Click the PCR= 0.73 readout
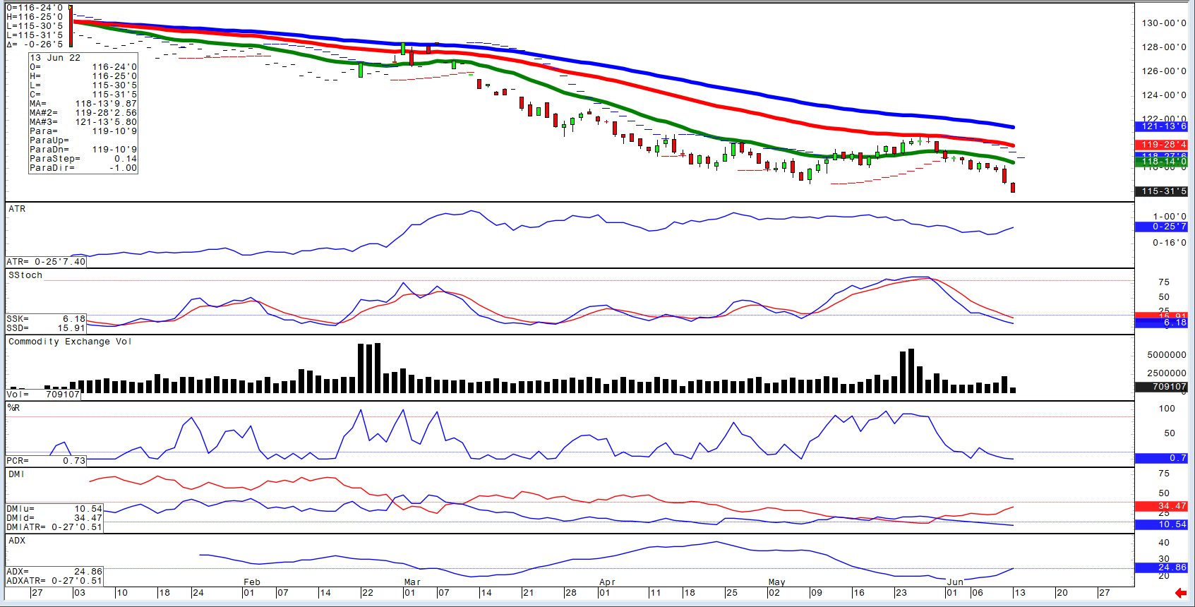Image resolution: width=1195 pixels, height=607 pixels. 46,461
